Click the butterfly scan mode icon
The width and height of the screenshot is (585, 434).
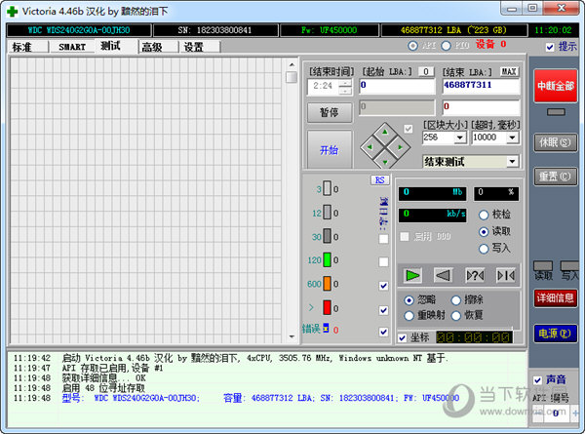[x=505, y=275]
